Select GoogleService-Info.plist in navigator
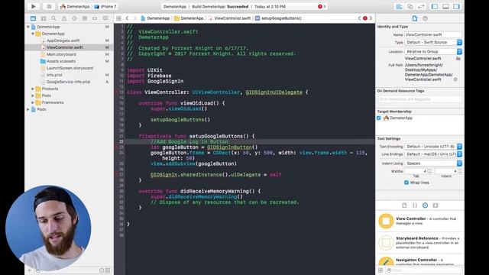Viewport: 489px width, 275px height. 68,82
